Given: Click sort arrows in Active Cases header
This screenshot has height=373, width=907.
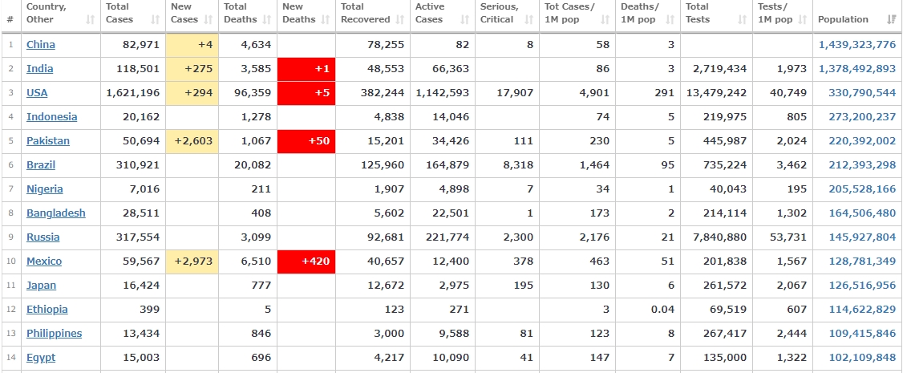Looking at the screenshot, I should pyautogui.click(x=465, y=19).
